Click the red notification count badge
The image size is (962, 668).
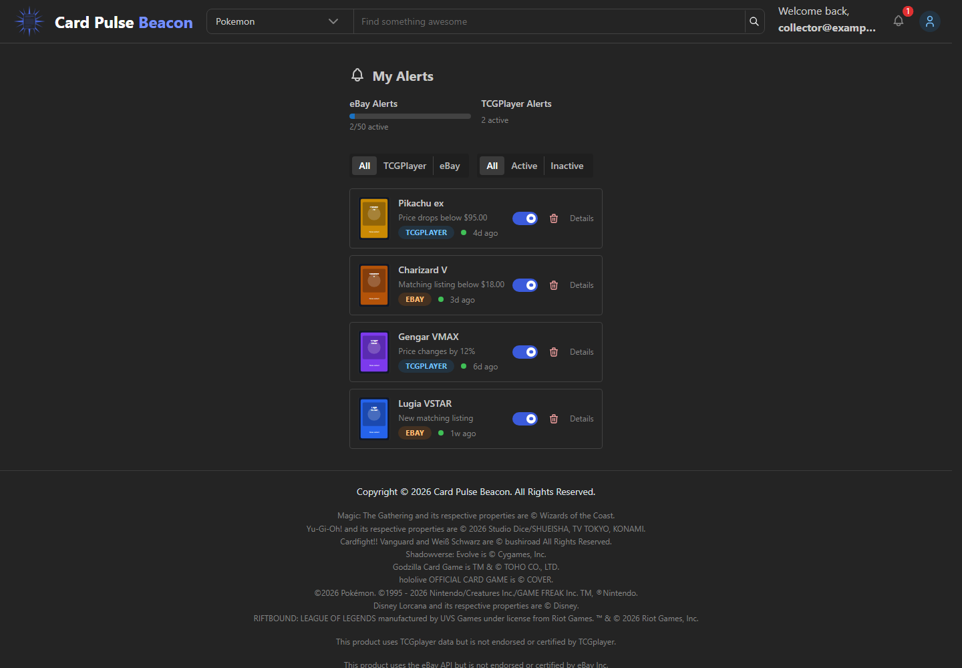click(x=908, y=11)
